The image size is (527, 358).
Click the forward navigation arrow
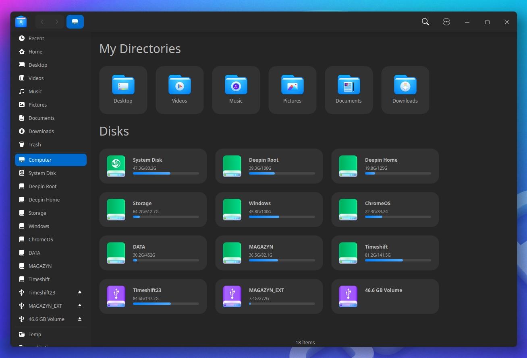click(x=57, y=22)
